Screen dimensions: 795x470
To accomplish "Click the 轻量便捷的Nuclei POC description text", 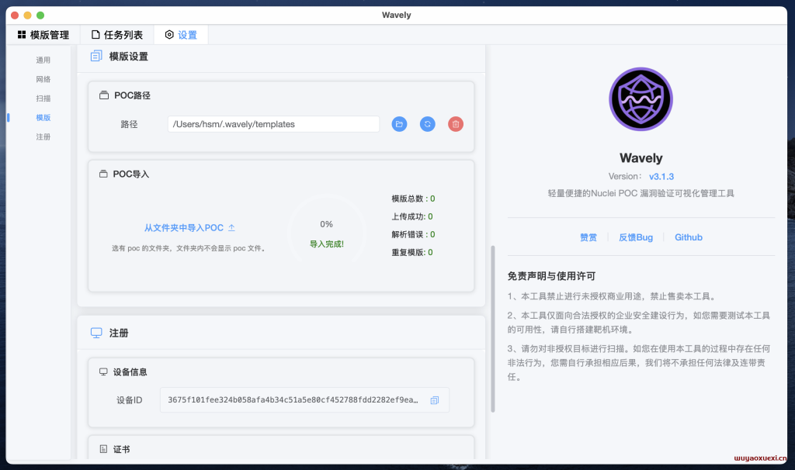I will pos(641,193).
